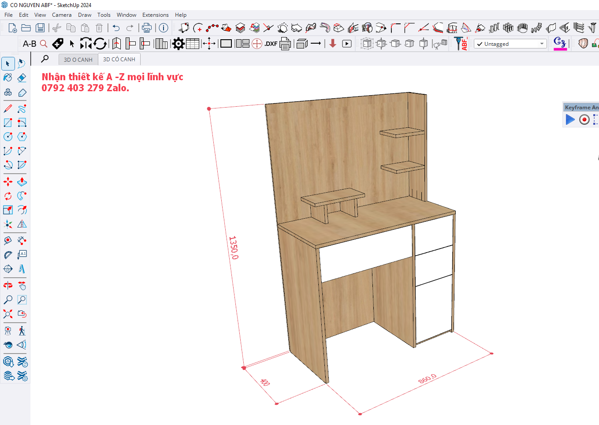Open the Extensions menu
Screen dimensions: 599x425
pos(155,15)
